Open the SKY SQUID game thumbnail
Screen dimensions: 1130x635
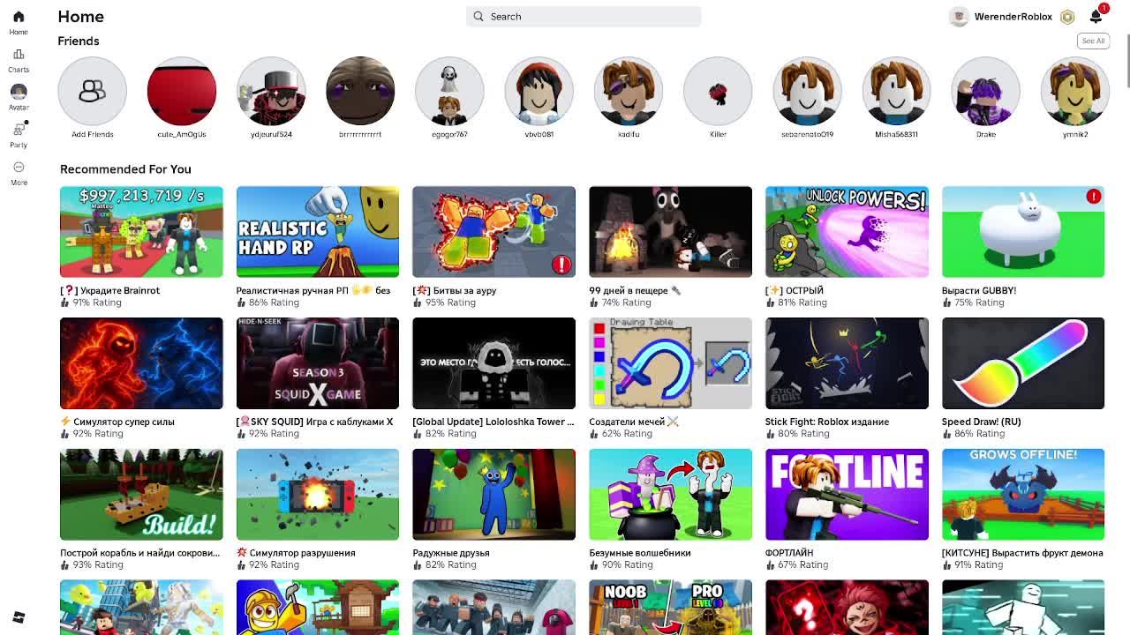coord(317,362)
